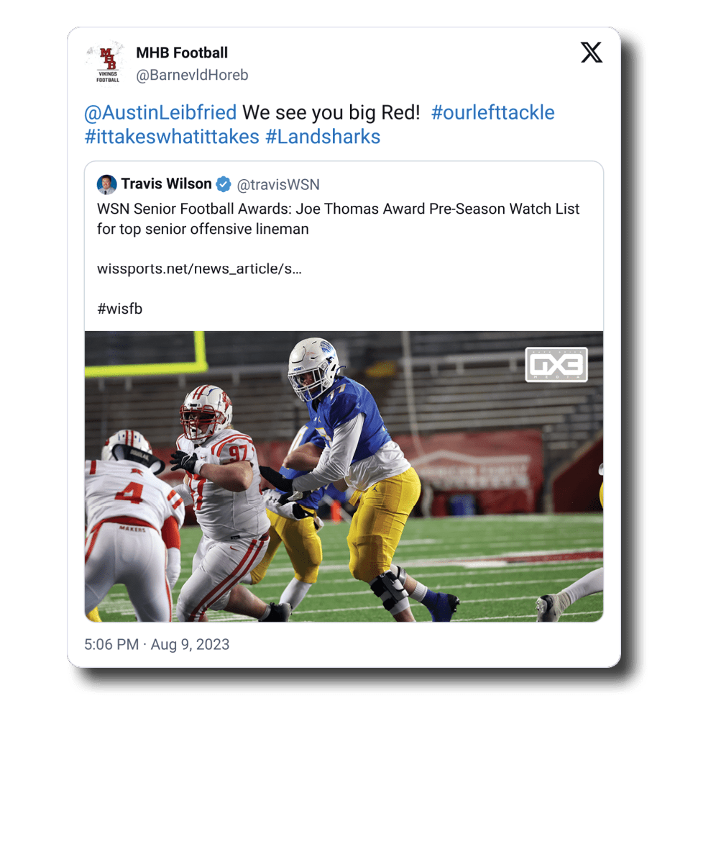Click the blue verified badge
The width and height of the screenshot is (716, 847).
[x=224, y=185]
